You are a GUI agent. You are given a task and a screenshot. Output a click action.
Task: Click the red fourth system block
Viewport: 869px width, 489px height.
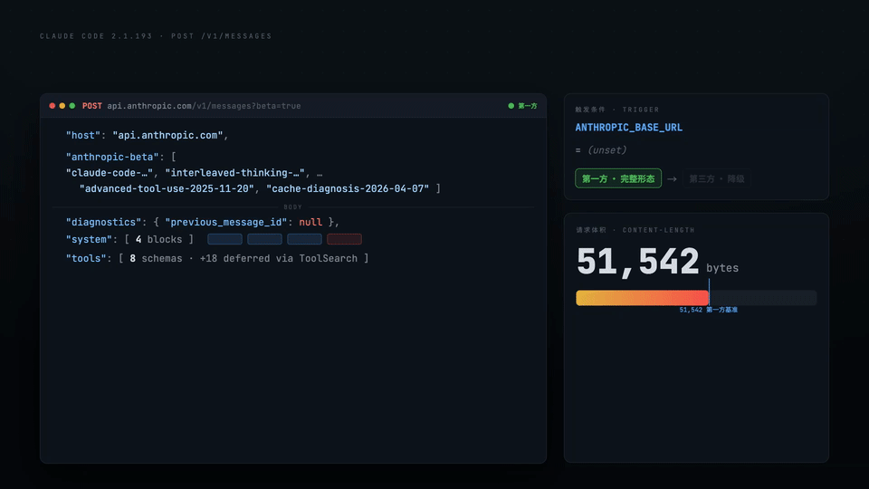(x=344, y=239)
